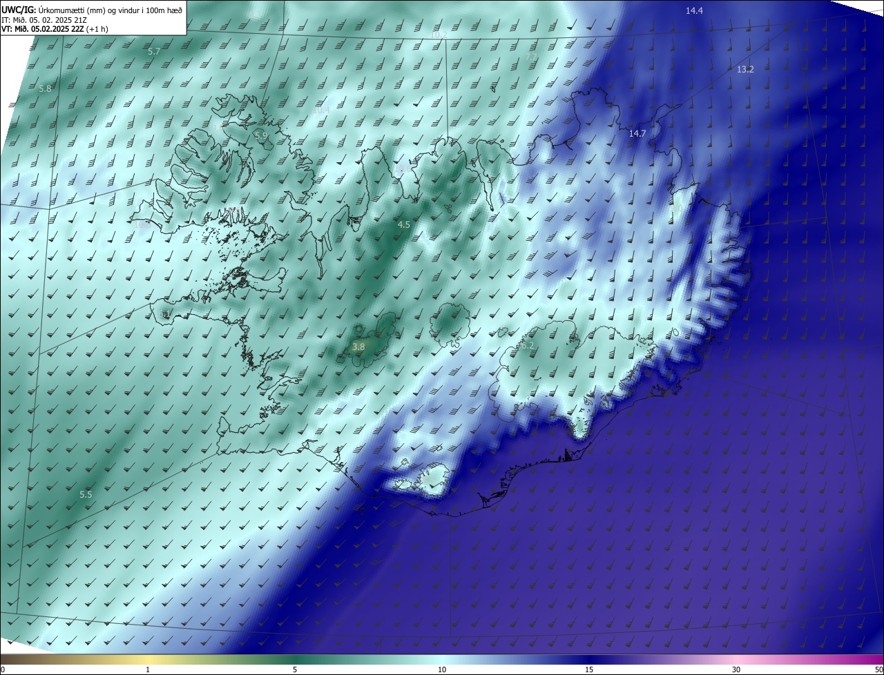
Task: Click the colorbar tick label 15
Action: (x=589, y=669)
